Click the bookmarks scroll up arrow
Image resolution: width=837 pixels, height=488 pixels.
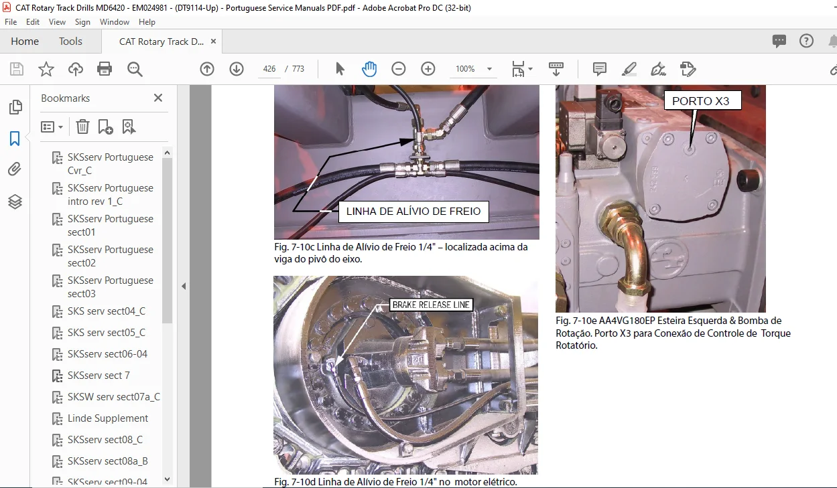pos(168,152)
